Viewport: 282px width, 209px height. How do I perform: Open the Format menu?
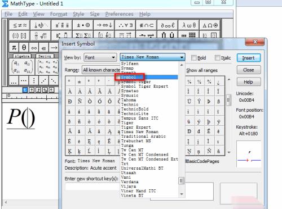click(59, 14)
